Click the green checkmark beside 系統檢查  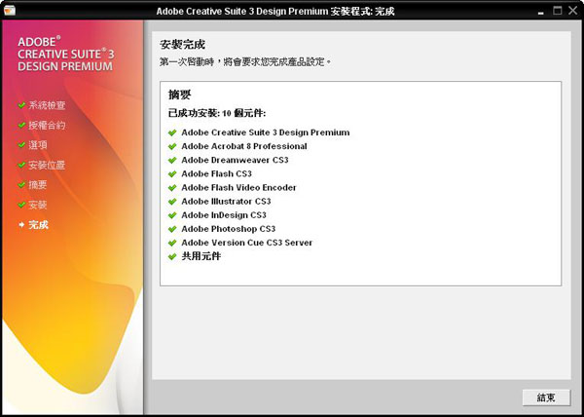click(21, 104)
